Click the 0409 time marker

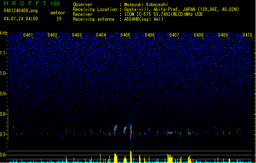click(223, 35)
